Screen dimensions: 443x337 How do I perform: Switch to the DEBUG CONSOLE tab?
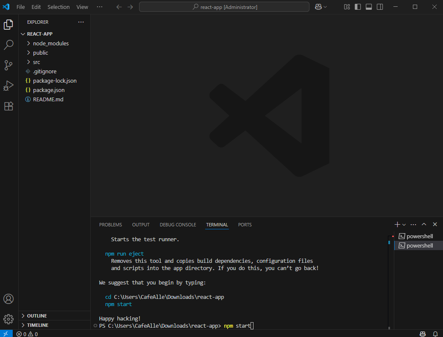click(x=178, y=225)
